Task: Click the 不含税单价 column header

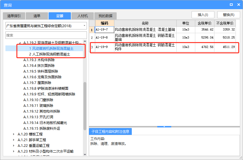Action: click(x=225, y=23)
